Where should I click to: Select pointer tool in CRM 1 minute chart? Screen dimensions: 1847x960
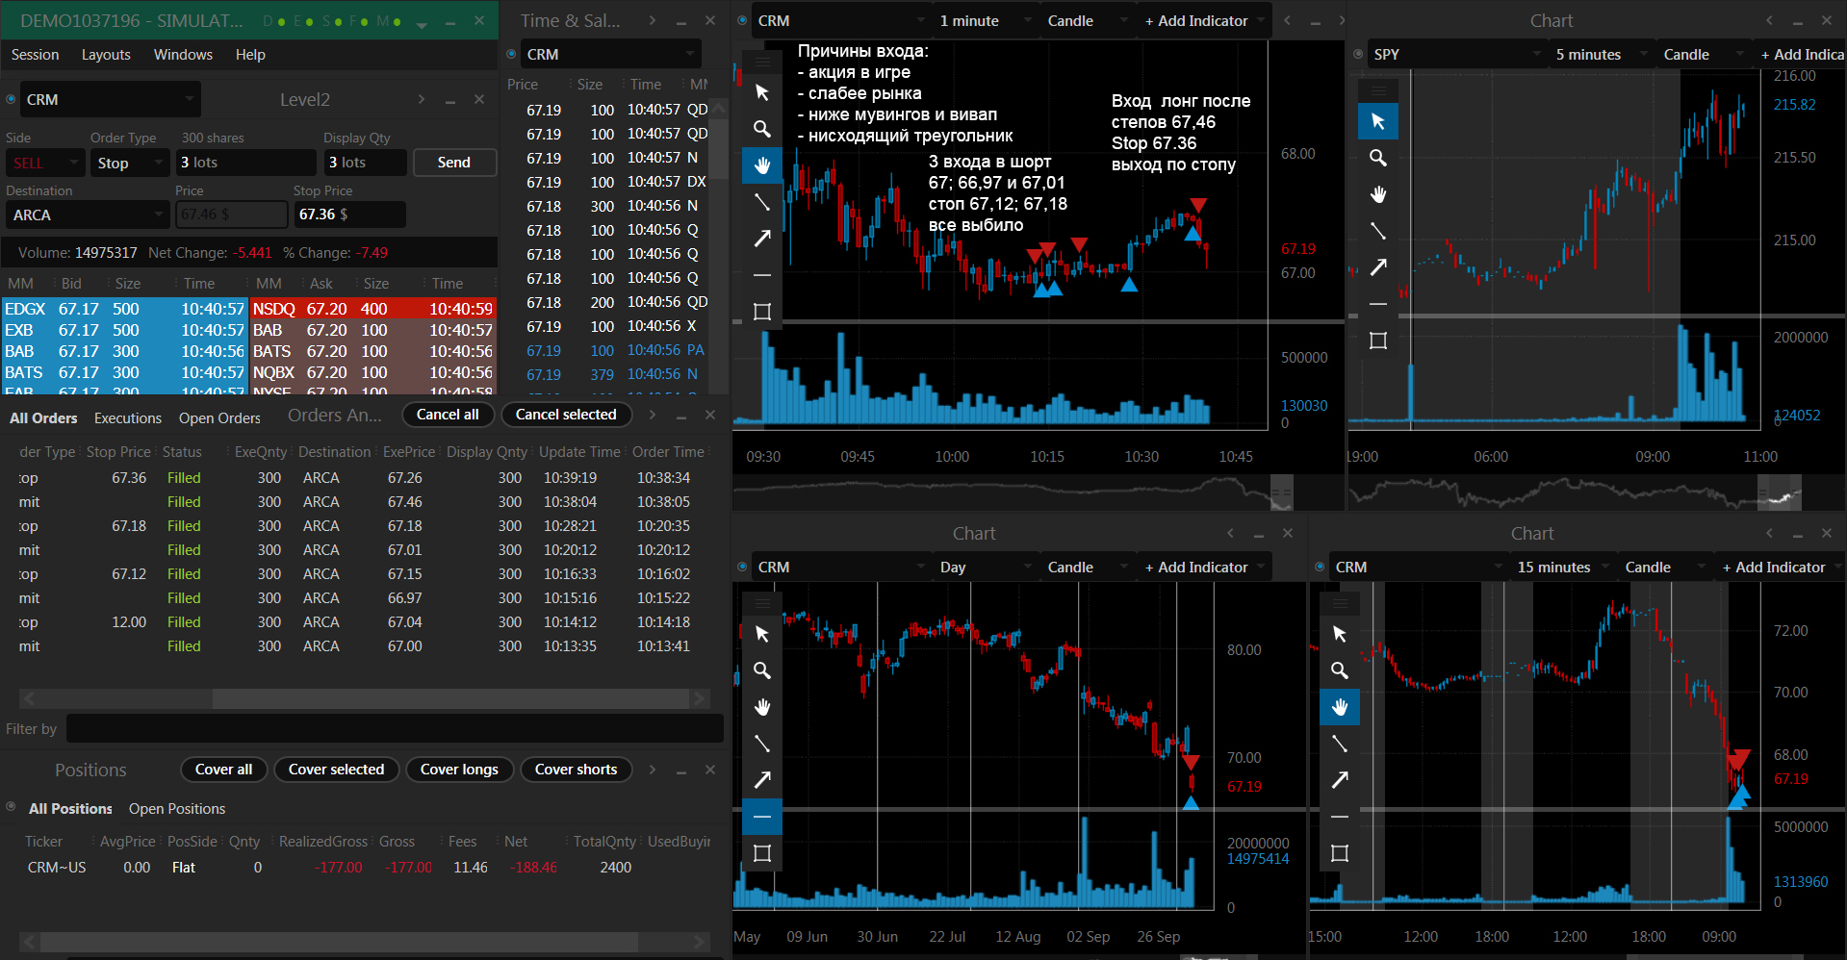click(762, 92)
